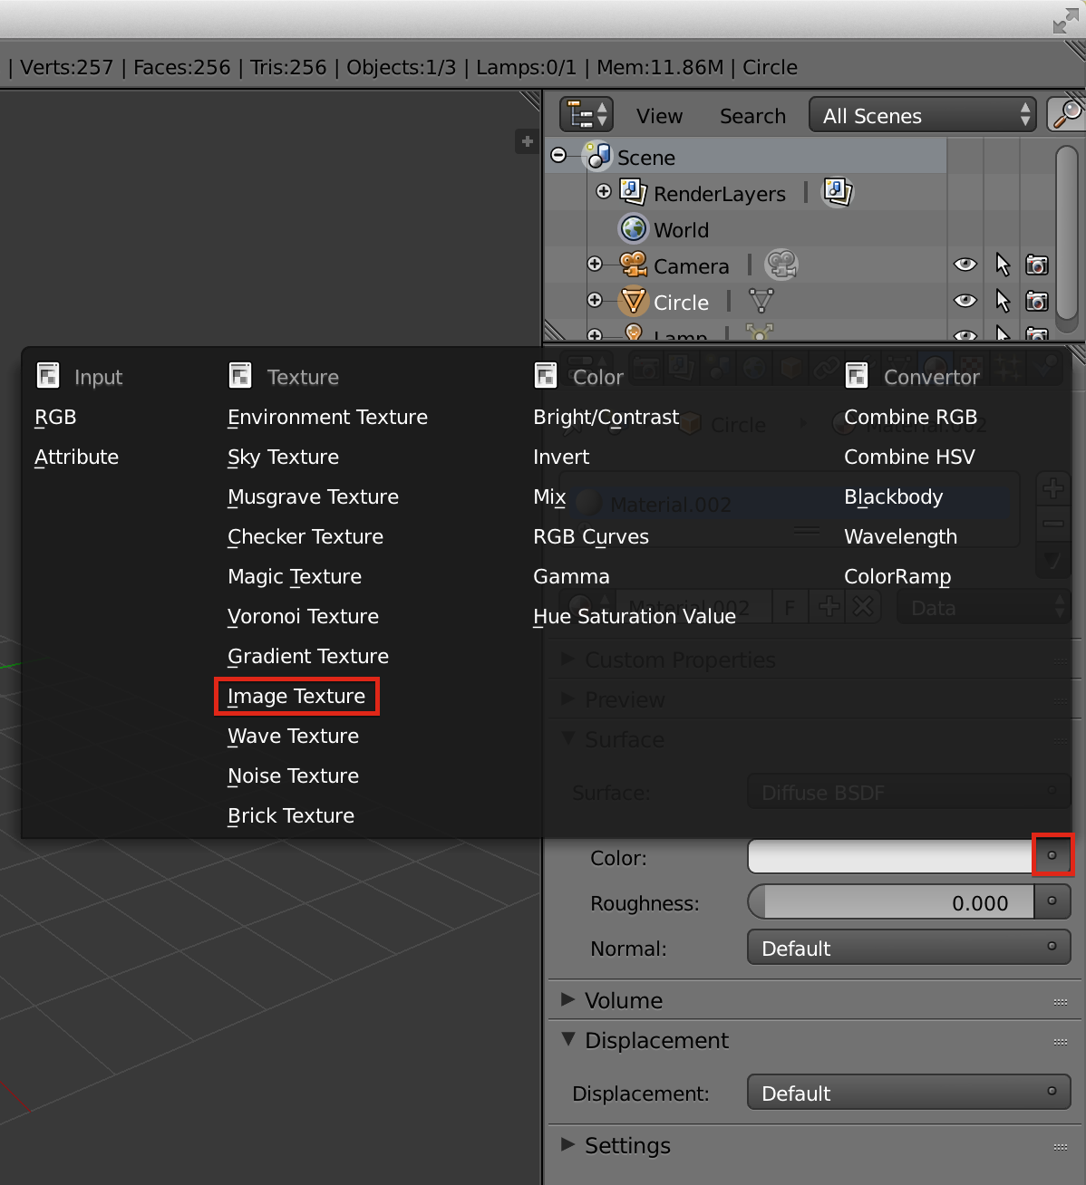Choose Gamma node
This screenshot has width=1086, height=1185.
coord(571,576)
